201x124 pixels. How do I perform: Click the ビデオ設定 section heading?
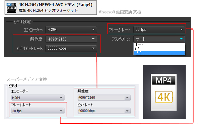point(22,22)
